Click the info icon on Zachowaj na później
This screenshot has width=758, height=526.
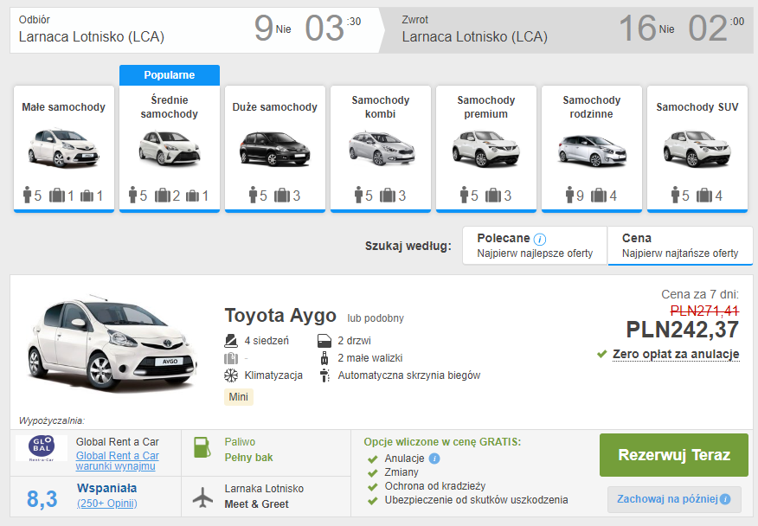[725, 499]
